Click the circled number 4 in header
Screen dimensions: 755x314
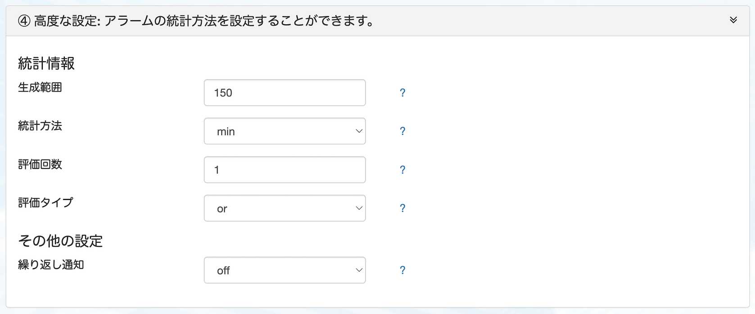(24, 21)
